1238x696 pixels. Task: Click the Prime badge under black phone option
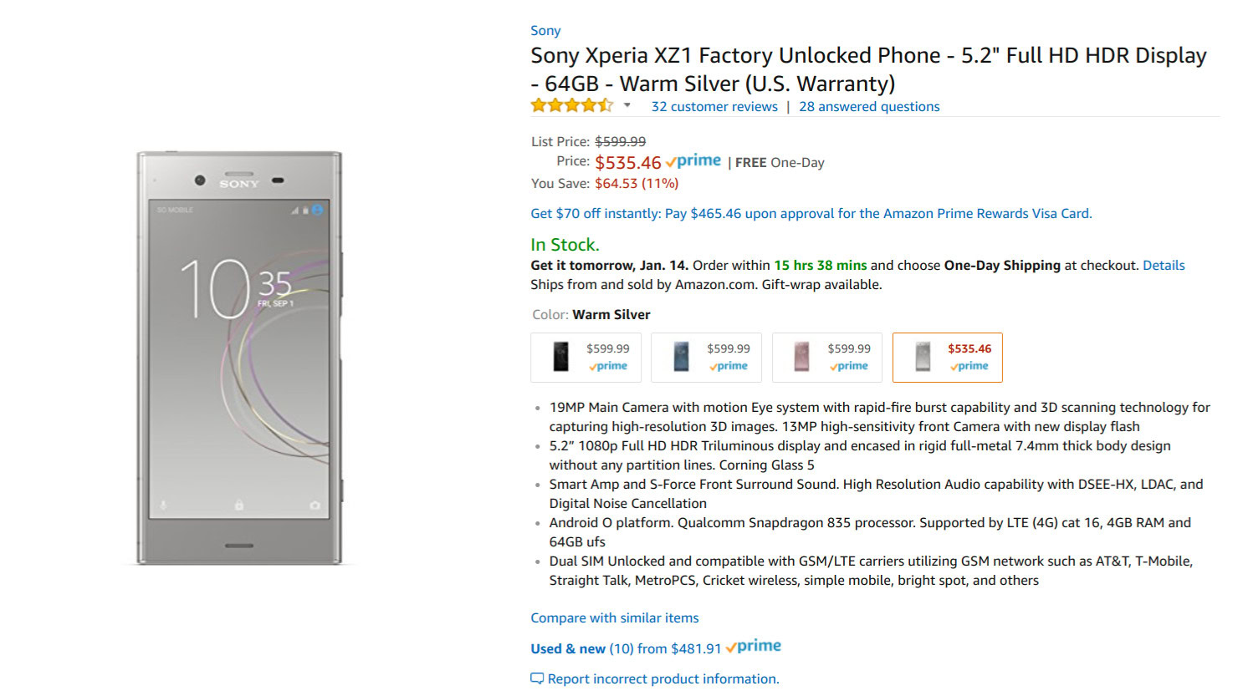[608, 366]
